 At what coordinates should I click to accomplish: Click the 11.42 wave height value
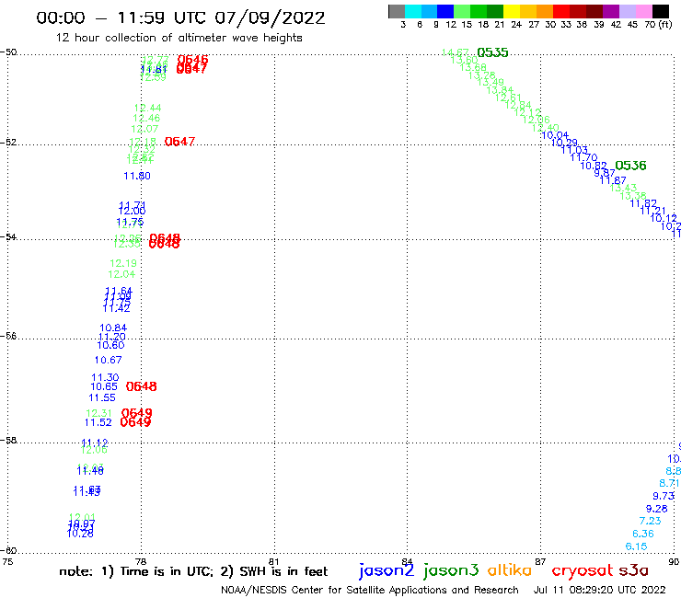(x=116, y=308)
